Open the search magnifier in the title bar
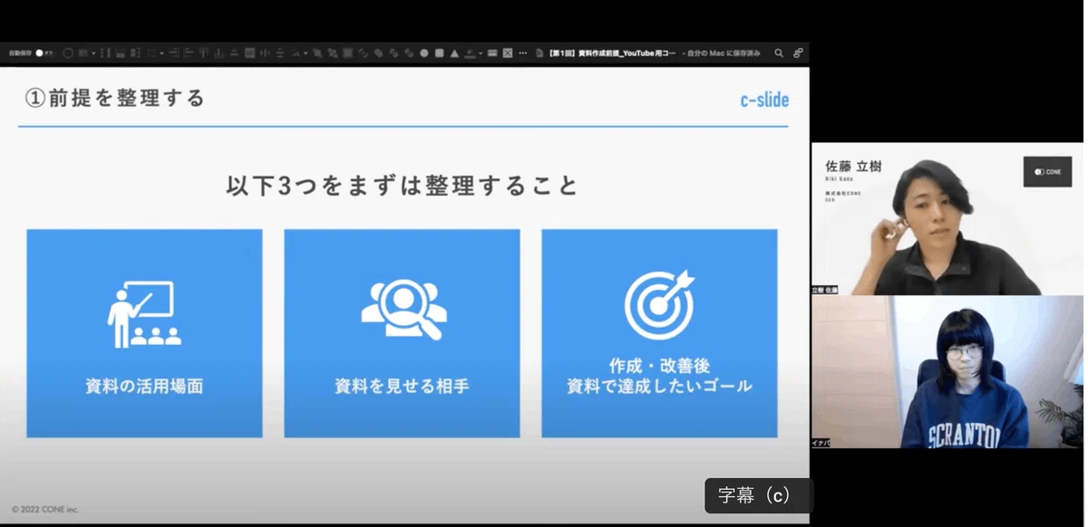1088x527 pixels. [x=779, y=53]
